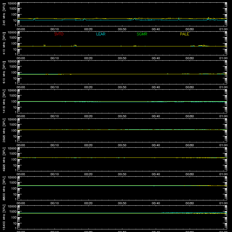Click the red SVTO station label
The height and width of the screenshot is (232, 232).
point(59,34)
